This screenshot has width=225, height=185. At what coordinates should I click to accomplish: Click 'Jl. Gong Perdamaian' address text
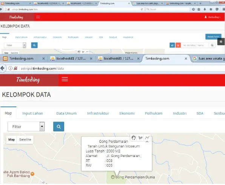123,156
